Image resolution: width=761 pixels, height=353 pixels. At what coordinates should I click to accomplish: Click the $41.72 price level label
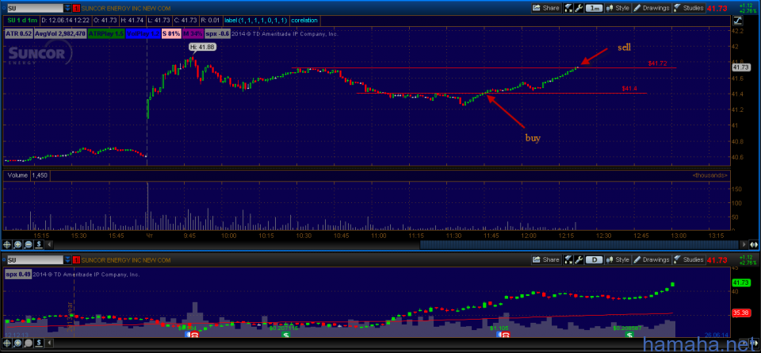tap(658, 63)
